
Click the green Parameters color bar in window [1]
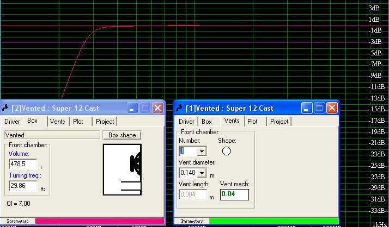click(274, 221)
